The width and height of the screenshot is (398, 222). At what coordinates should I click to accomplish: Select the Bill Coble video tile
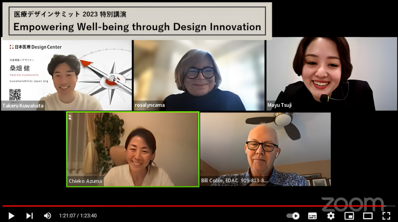click(265, 149)
